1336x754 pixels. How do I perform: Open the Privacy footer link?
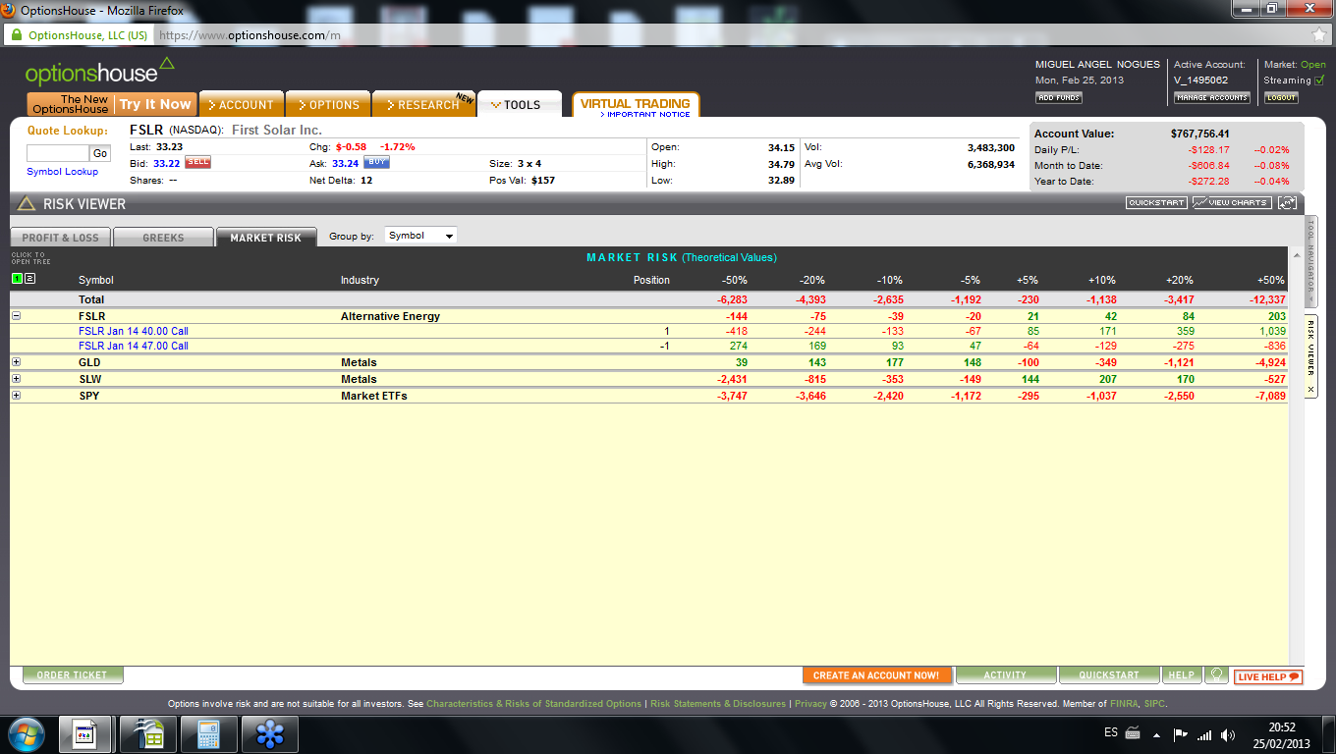click(810, 704)
